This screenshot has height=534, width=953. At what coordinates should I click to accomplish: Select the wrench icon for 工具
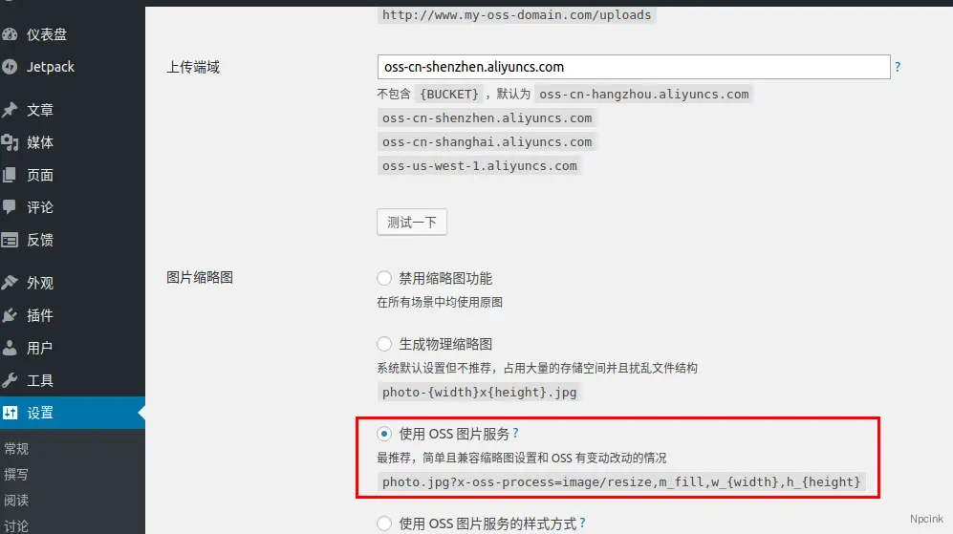click(10, 380)
